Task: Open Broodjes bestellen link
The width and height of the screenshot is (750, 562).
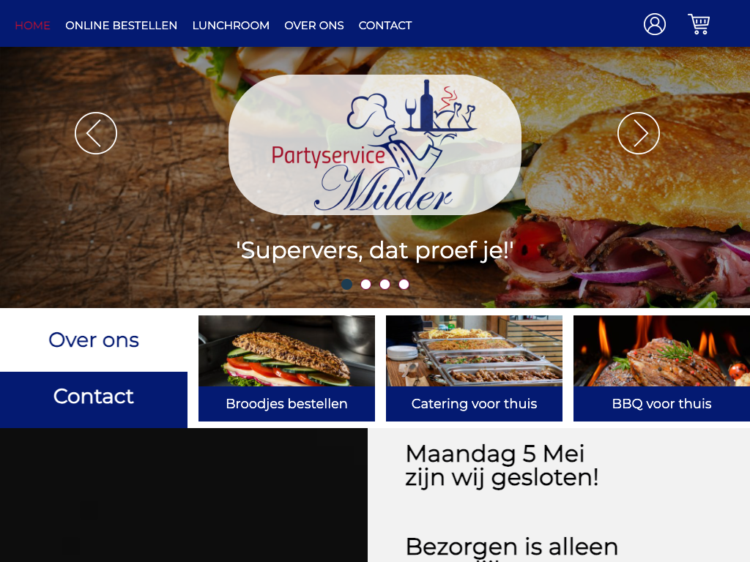Action: click(286, 404)
